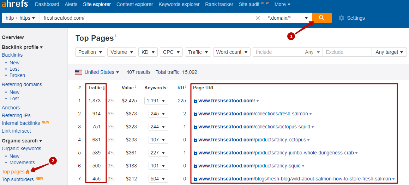
Task: Open Link intersect
Action: (16, 131)
